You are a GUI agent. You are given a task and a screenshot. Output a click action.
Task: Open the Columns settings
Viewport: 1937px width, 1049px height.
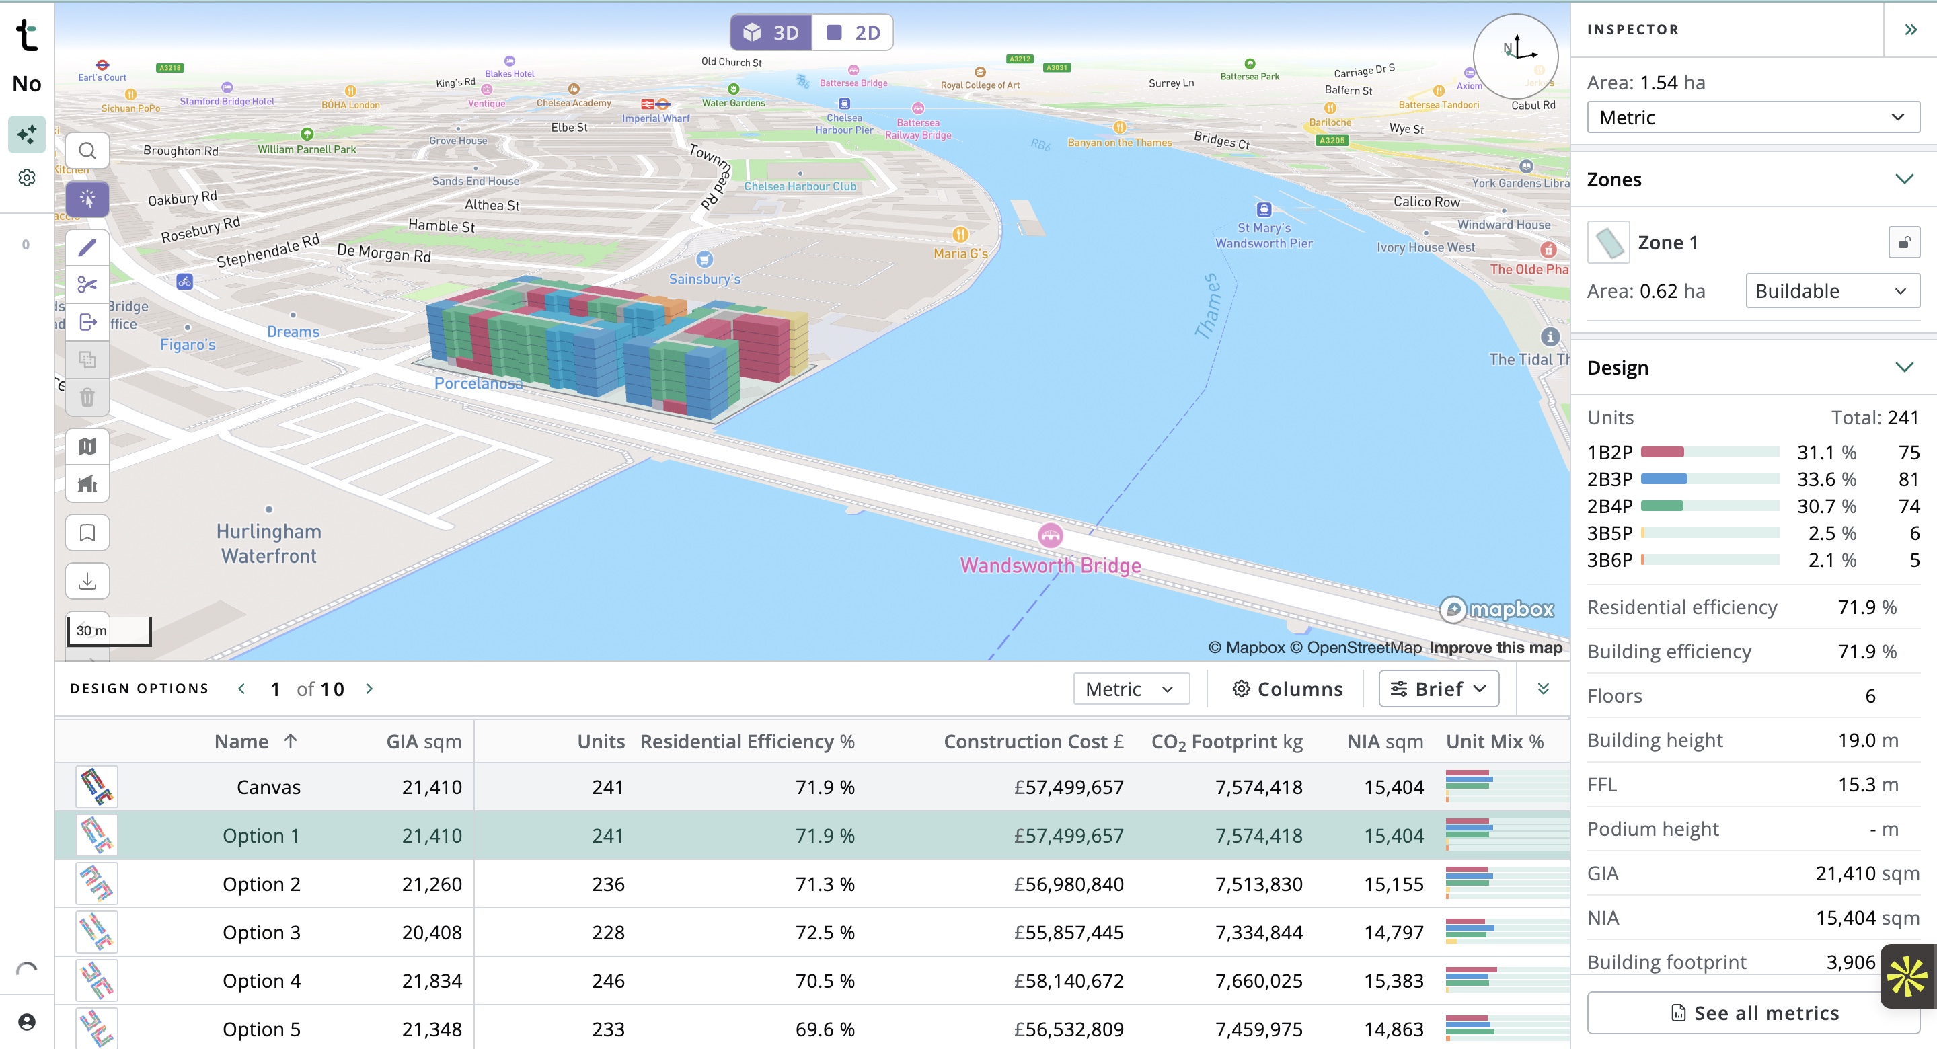(x=1287, y=689)
